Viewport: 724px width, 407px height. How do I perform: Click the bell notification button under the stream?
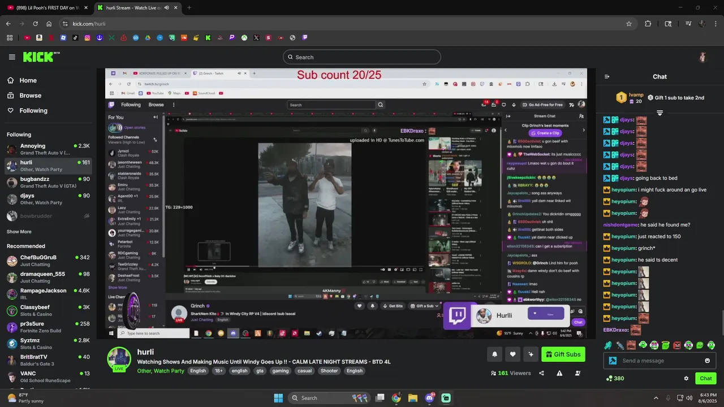[494, 354]
